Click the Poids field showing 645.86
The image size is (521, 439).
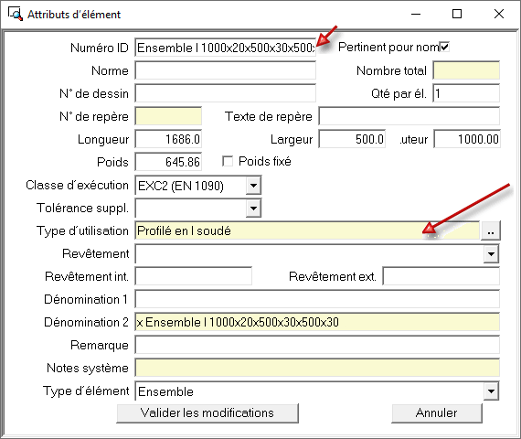[x=168, y=162]
